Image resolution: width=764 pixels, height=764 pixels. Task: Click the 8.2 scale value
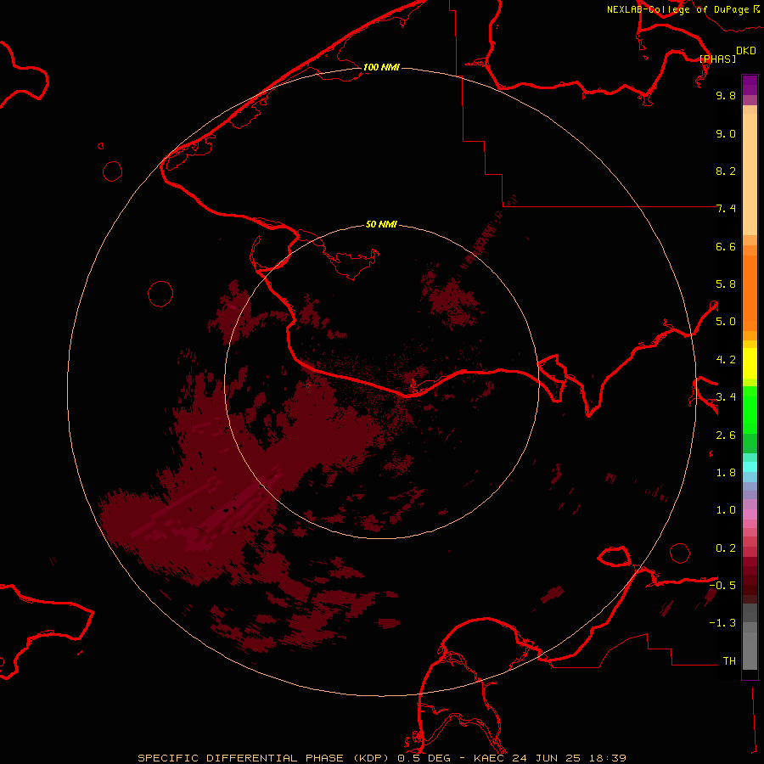tap(726, 171)
